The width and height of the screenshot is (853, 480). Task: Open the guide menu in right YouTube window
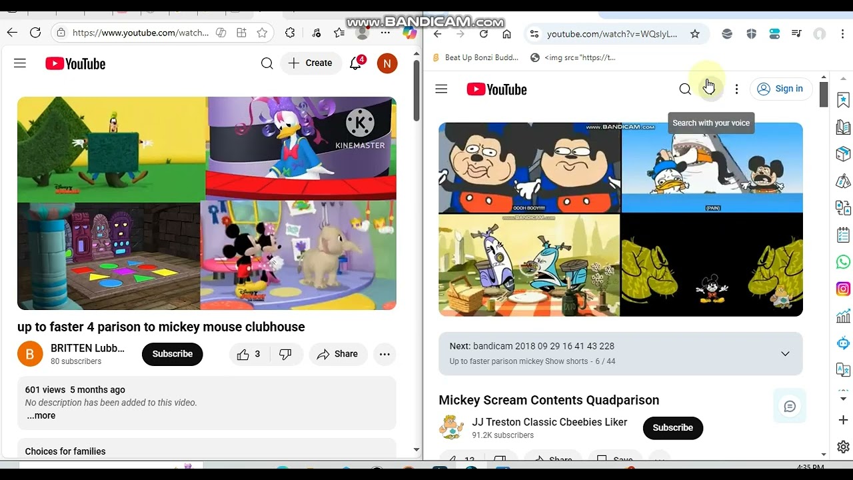[x=441, y=89]
